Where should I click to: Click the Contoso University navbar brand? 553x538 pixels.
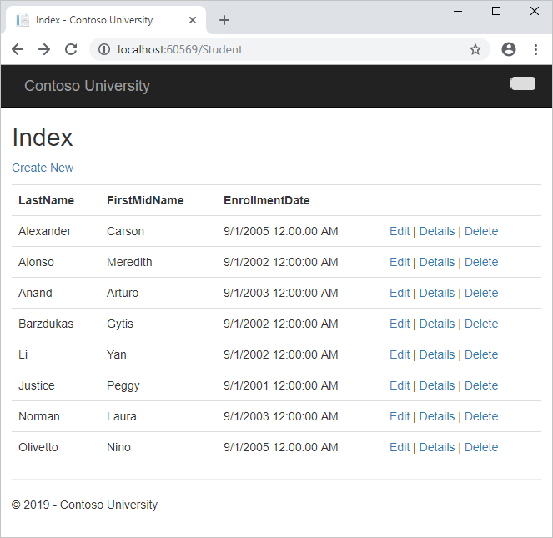87,86
